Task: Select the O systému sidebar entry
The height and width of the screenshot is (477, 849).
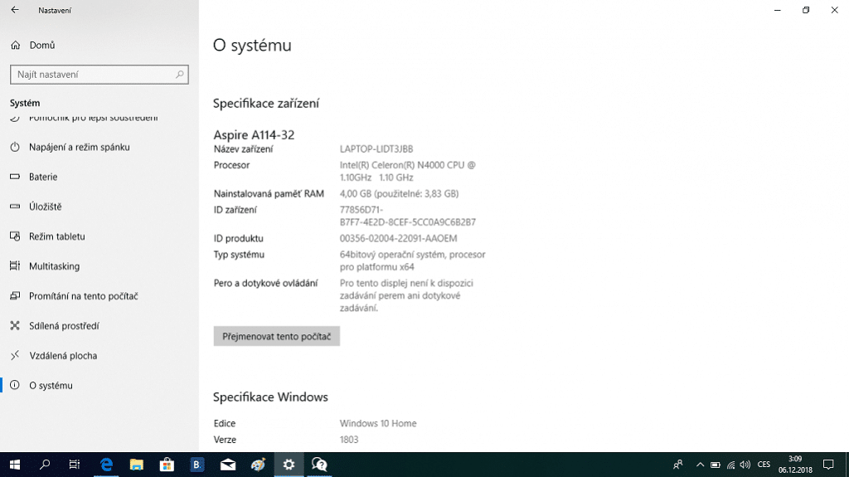Action: tap(51, 386)
